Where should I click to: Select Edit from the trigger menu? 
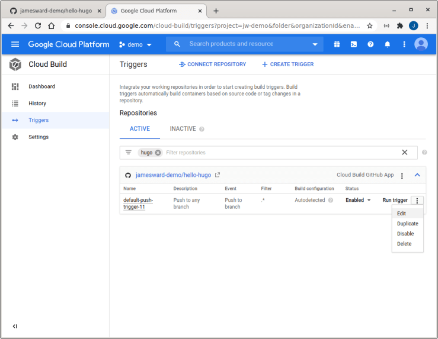[x=402, y=214]
